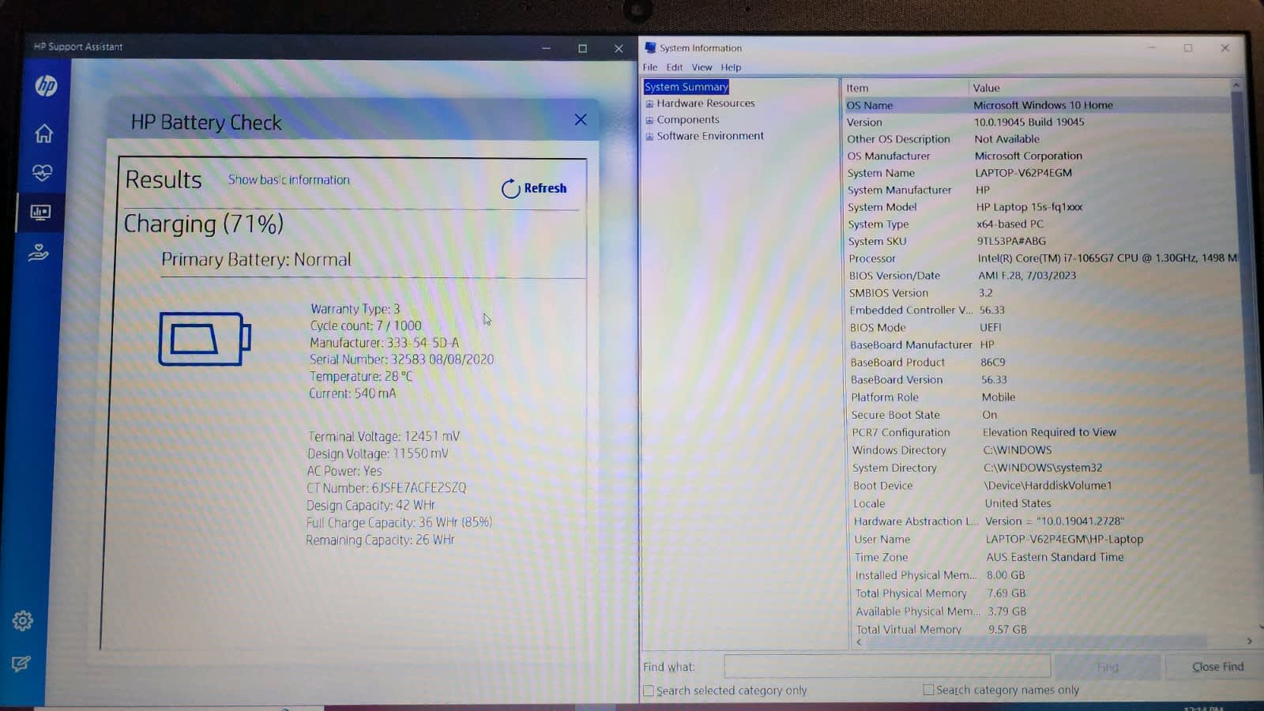Click the Full Charge Capacity text
Viewport: 1264px width, 711px height.
(399, 523)
